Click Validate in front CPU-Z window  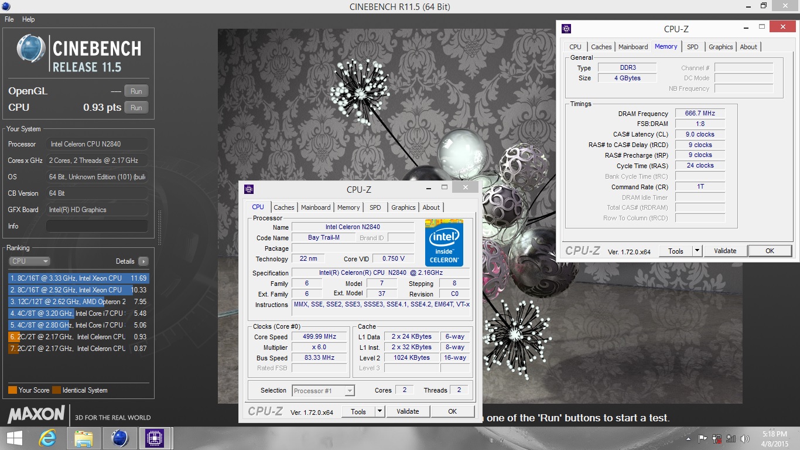point(408,412)
